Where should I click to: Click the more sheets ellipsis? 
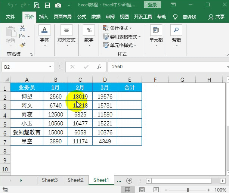pos(119,181)
